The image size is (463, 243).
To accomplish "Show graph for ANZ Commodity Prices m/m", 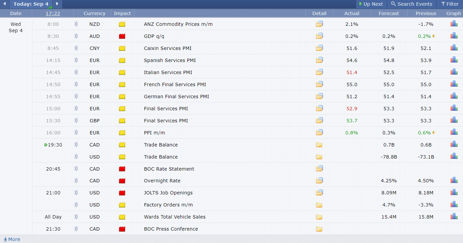I will pyautogui.click(x=454, y=24).
